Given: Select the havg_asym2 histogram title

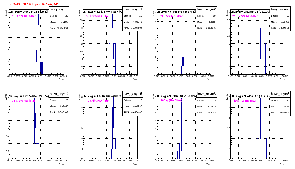Looking at the screenshot, I should (206, 9).
